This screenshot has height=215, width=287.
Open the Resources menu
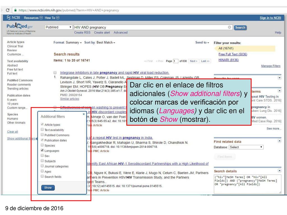click(x=33, y=18)
